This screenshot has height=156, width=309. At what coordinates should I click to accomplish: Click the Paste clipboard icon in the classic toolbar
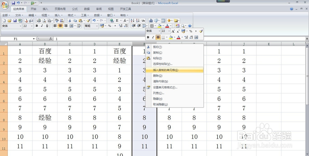click(80, 20)
